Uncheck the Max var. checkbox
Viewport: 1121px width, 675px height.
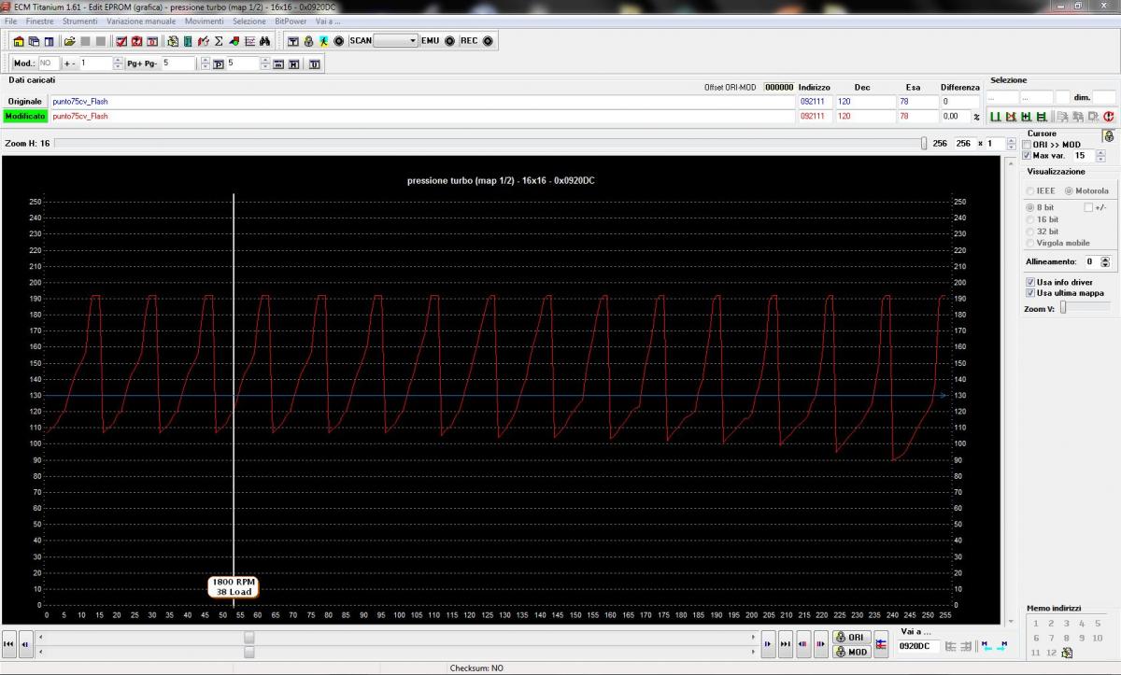[1027, 156]
